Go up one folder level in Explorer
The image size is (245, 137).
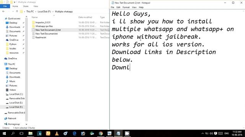(17, 11)
